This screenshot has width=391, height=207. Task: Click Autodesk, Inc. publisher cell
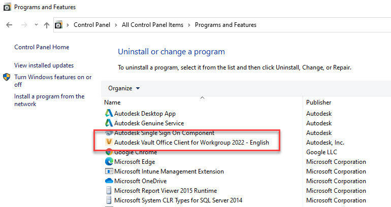[x=325, y=143]
